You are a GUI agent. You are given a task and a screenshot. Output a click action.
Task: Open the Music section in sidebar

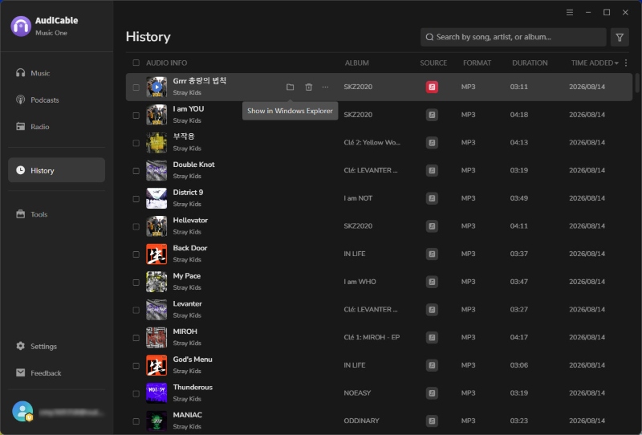[x=56, y=73]
